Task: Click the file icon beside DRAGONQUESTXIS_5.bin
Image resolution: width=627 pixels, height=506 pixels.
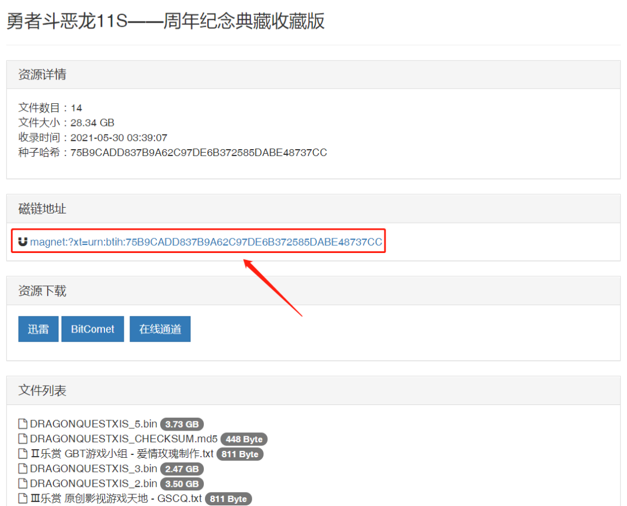Action: pos(23,424)
